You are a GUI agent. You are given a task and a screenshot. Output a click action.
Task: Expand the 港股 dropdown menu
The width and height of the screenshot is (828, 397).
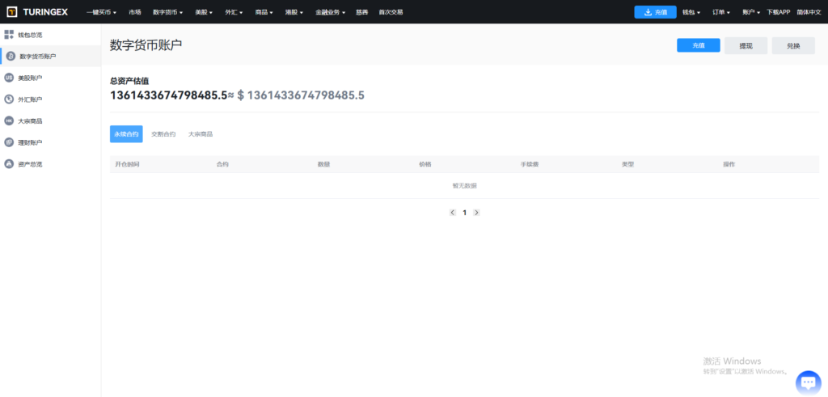tap(294, 12)
